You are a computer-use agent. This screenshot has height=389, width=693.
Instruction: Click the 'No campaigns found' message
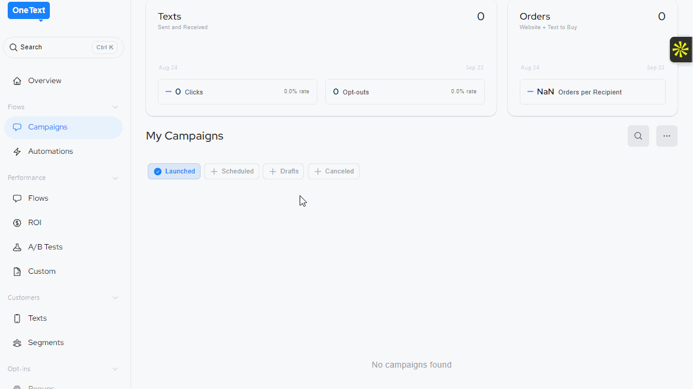click(412, 365)
